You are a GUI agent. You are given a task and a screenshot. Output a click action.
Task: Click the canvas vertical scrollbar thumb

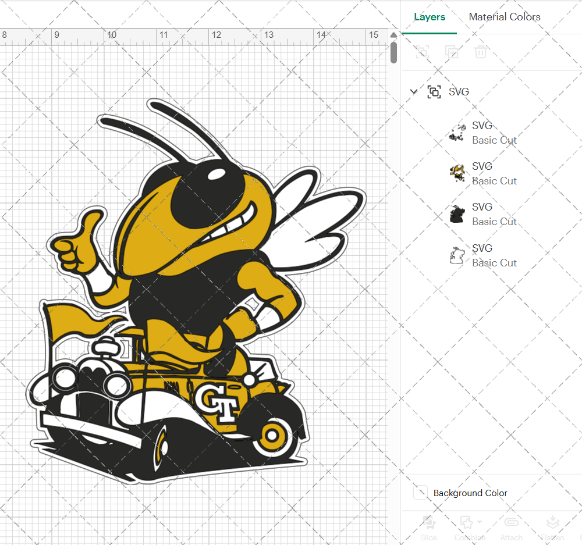point(394,52)
